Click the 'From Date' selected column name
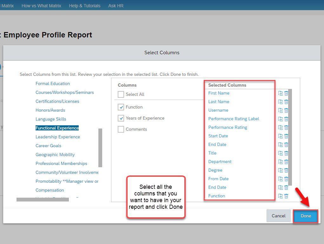Viewport: 324px width, 244px height. (218, 179)
